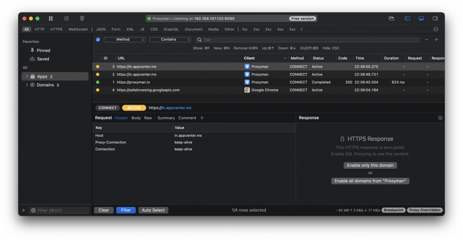Pause recording with the pause icon
Viewport: 463px width, 240px height.
coord(51,18)
